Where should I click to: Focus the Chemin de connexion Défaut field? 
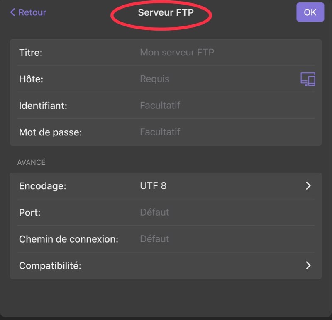[x=154, y=239]
